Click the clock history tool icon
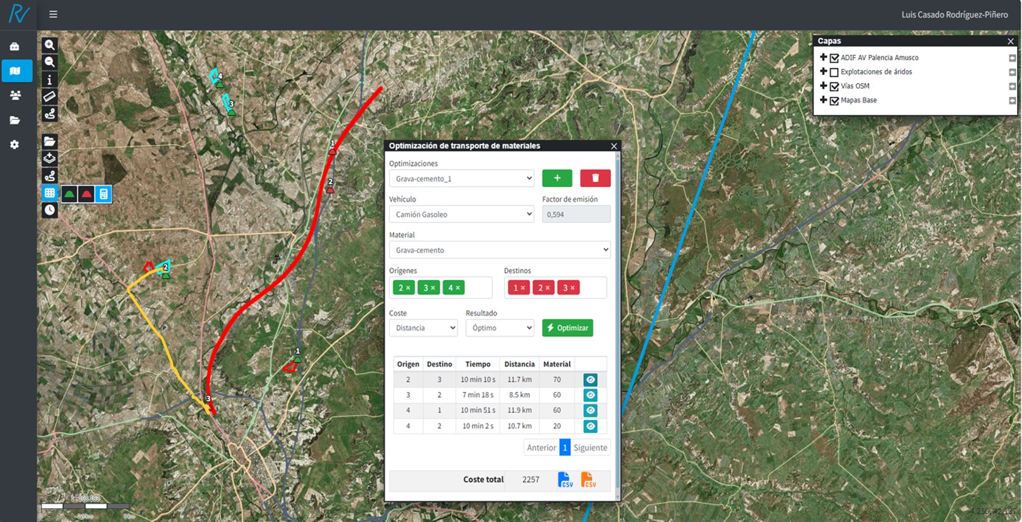This screenshot has height=522, width=1022. [50, 210]
